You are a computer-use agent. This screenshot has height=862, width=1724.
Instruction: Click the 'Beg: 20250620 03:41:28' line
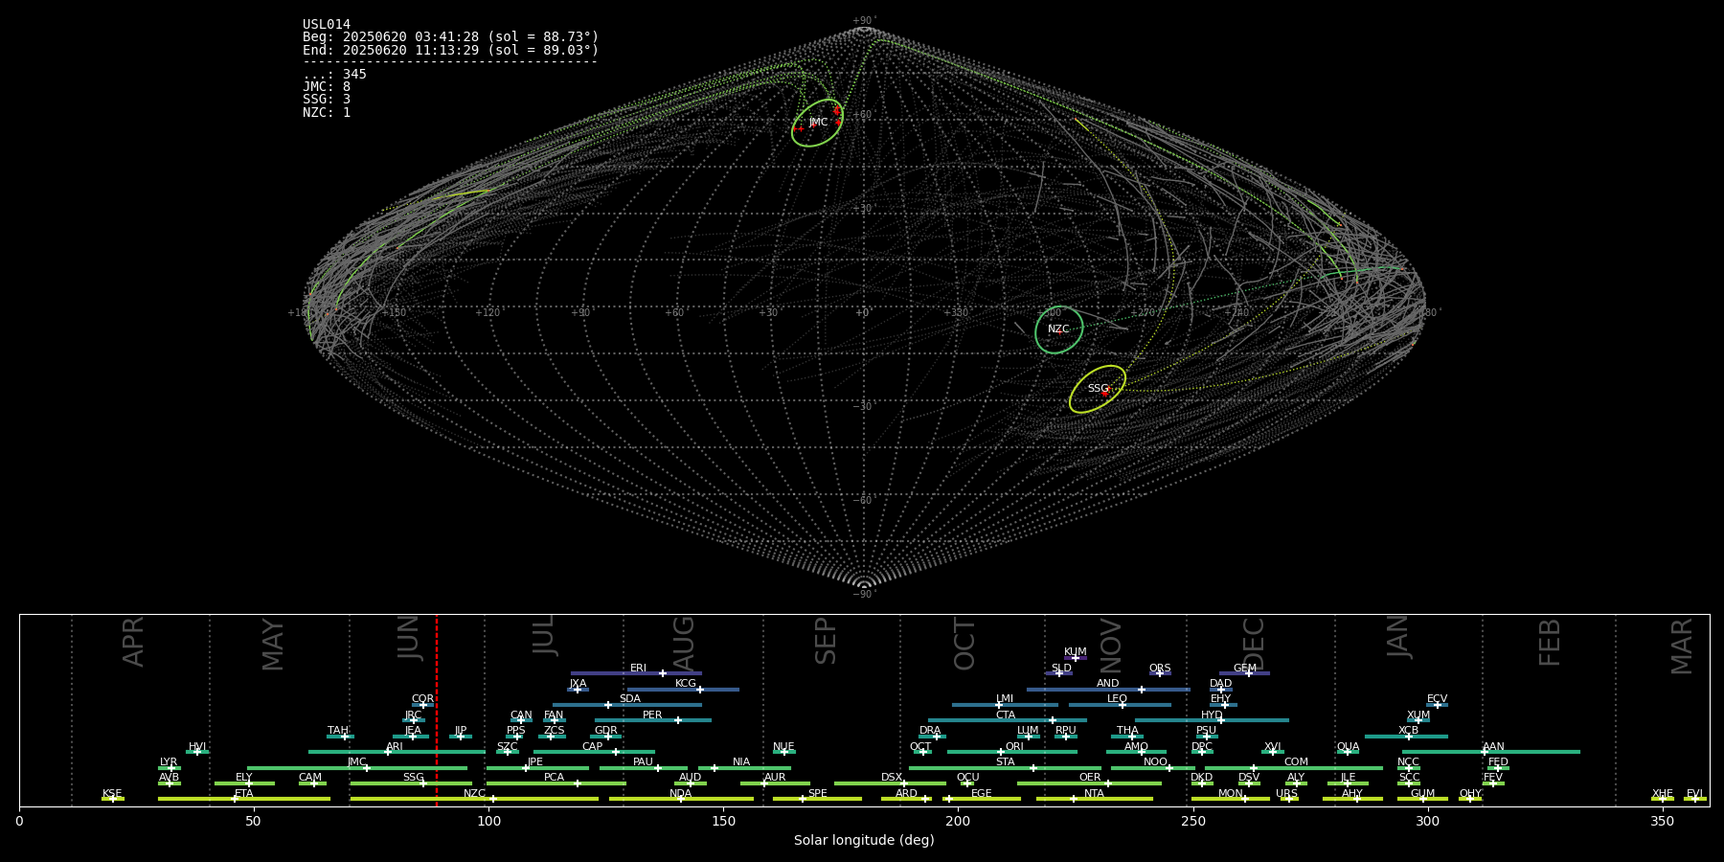(450, 37)
